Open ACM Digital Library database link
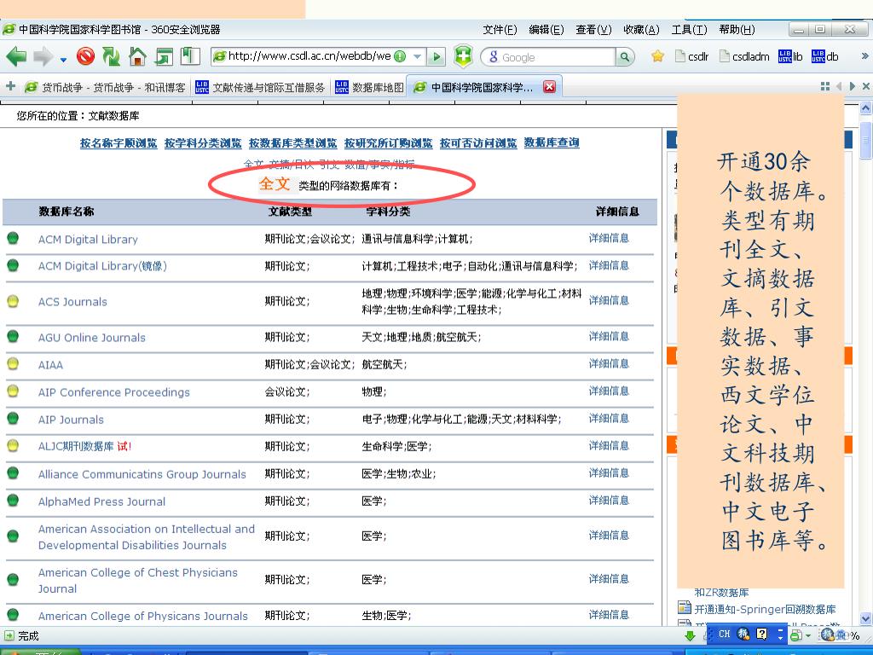 [88, 240]
